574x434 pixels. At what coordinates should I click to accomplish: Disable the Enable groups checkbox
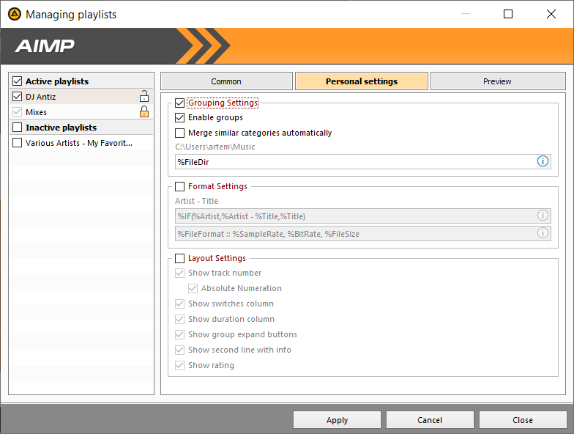(x=180, y=117)
